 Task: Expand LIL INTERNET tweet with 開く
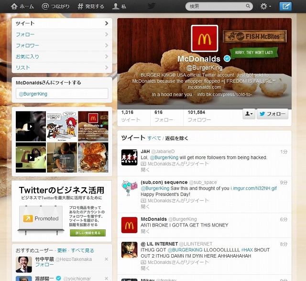click(x=145, y=268)
